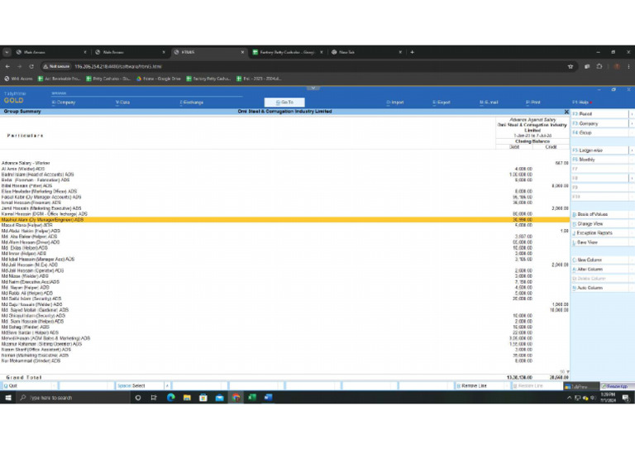Image resolution: width=635 pixels, height=449 pixels.
Task: Click the L: Save View option
Action: click(x=600, y=242)
